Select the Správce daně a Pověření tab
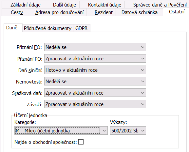 pyautogui.click(x=157, y=5)
